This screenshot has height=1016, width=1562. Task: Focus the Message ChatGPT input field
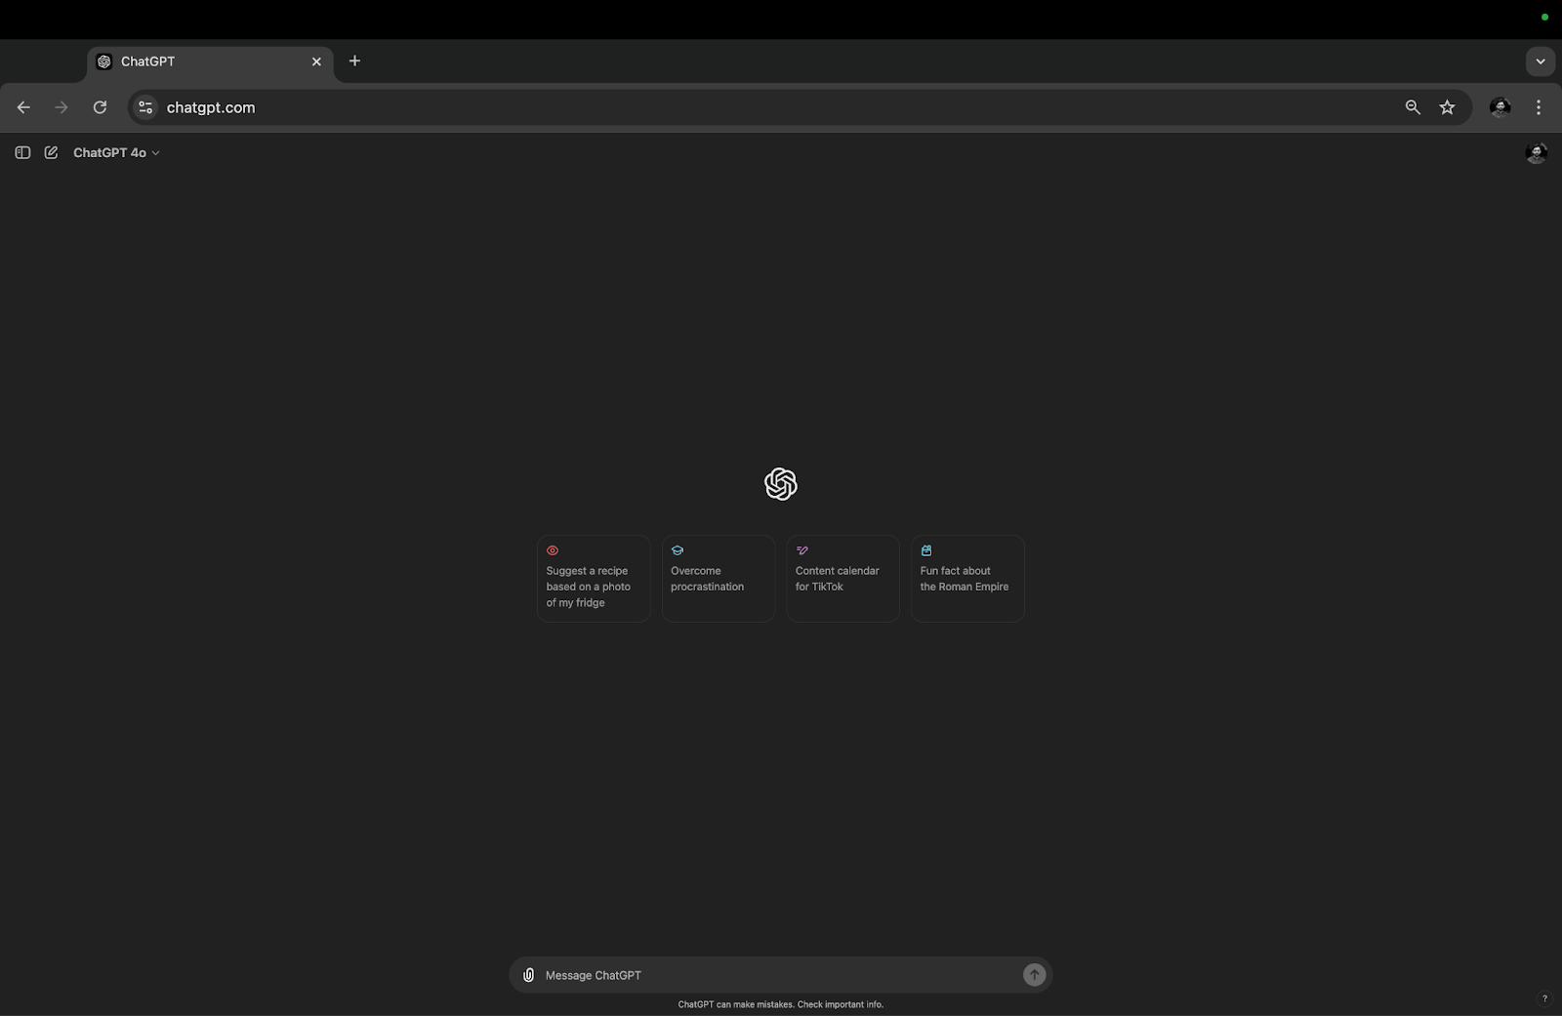(x=780, y=975)
